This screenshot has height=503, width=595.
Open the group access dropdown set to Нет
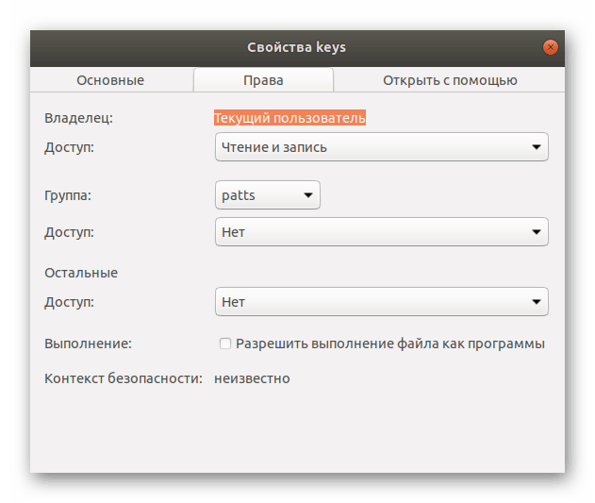pyautogui.click(x=382, y=231)
